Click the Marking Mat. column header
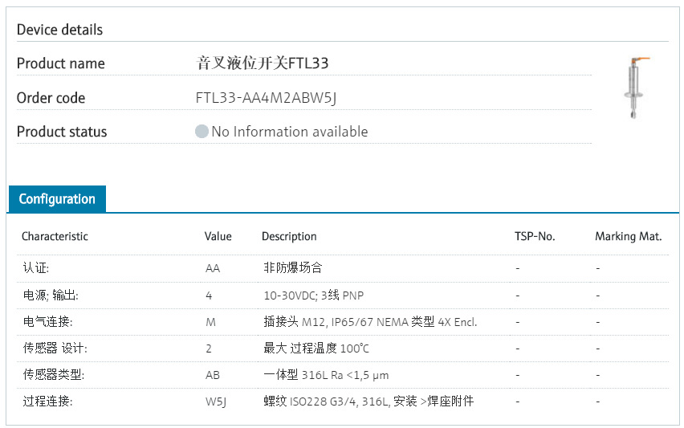 click(628, 236)
